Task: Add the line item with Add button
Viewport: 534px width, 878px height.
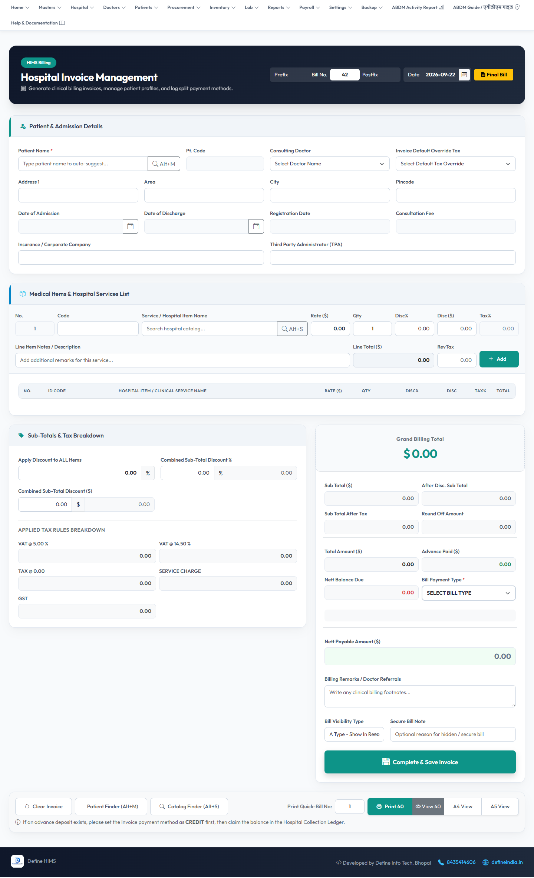Action: 499,359
